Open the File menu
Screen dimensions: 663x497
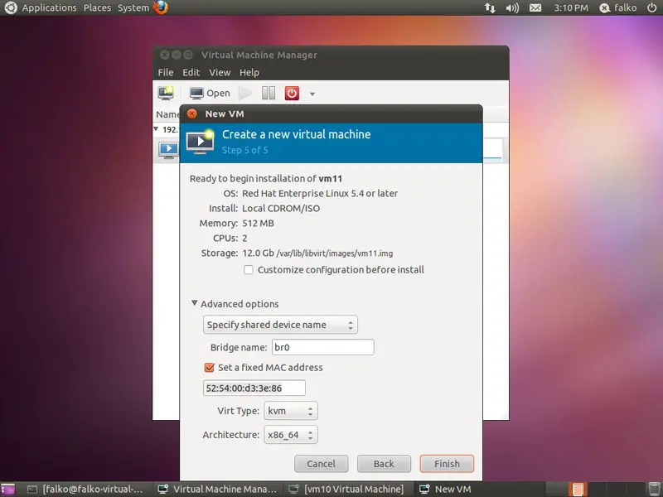[x=165, y=72]
